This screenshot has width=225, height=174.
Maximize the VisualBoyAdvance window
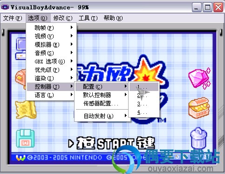(207, 7)
